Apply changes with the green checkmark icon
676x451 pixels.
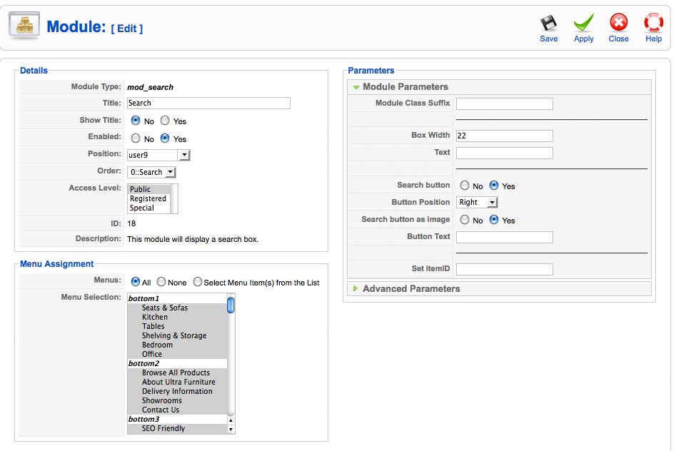(x=584, y=22)
